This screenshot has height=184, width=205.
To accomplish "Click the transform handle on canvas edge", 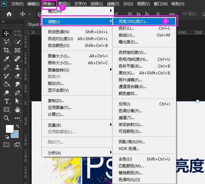I will point(198,101).
